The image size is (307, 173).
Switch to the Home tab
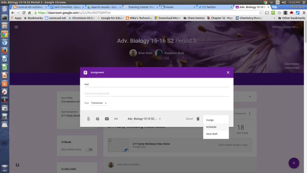178,7
